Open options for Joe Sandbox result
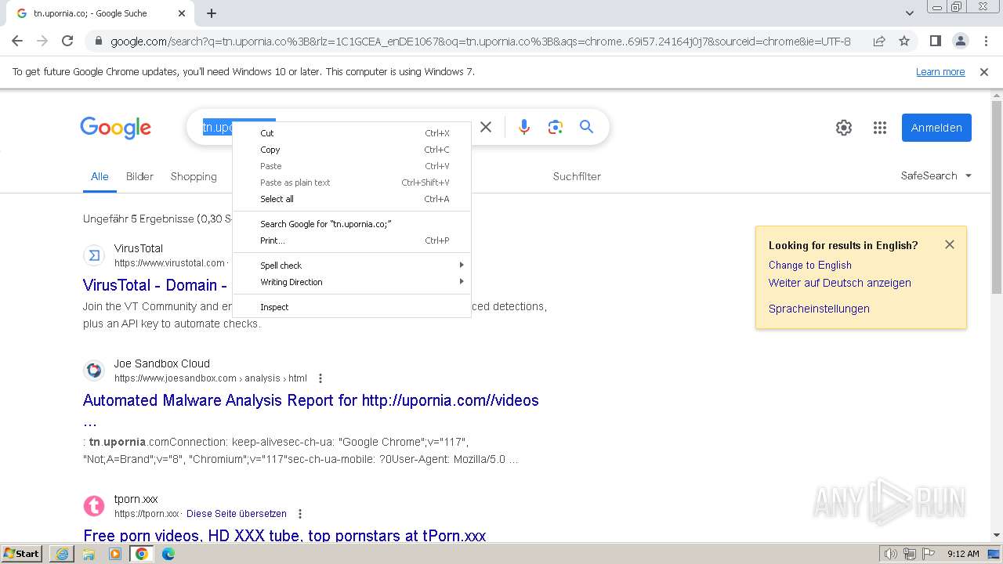1003x564 pixels. (320, 378)
